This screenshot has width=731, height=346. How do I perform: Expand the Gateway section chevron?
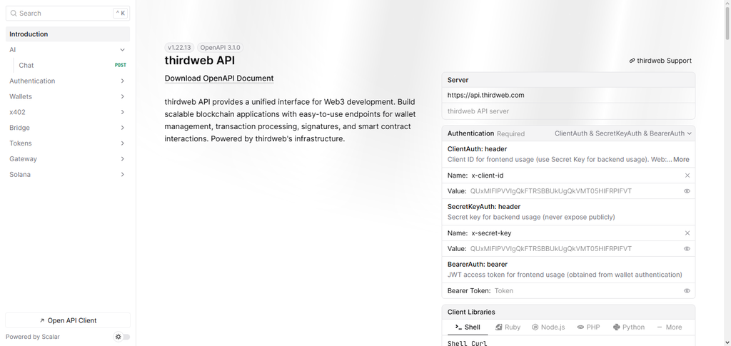click(x=122, y=159)
